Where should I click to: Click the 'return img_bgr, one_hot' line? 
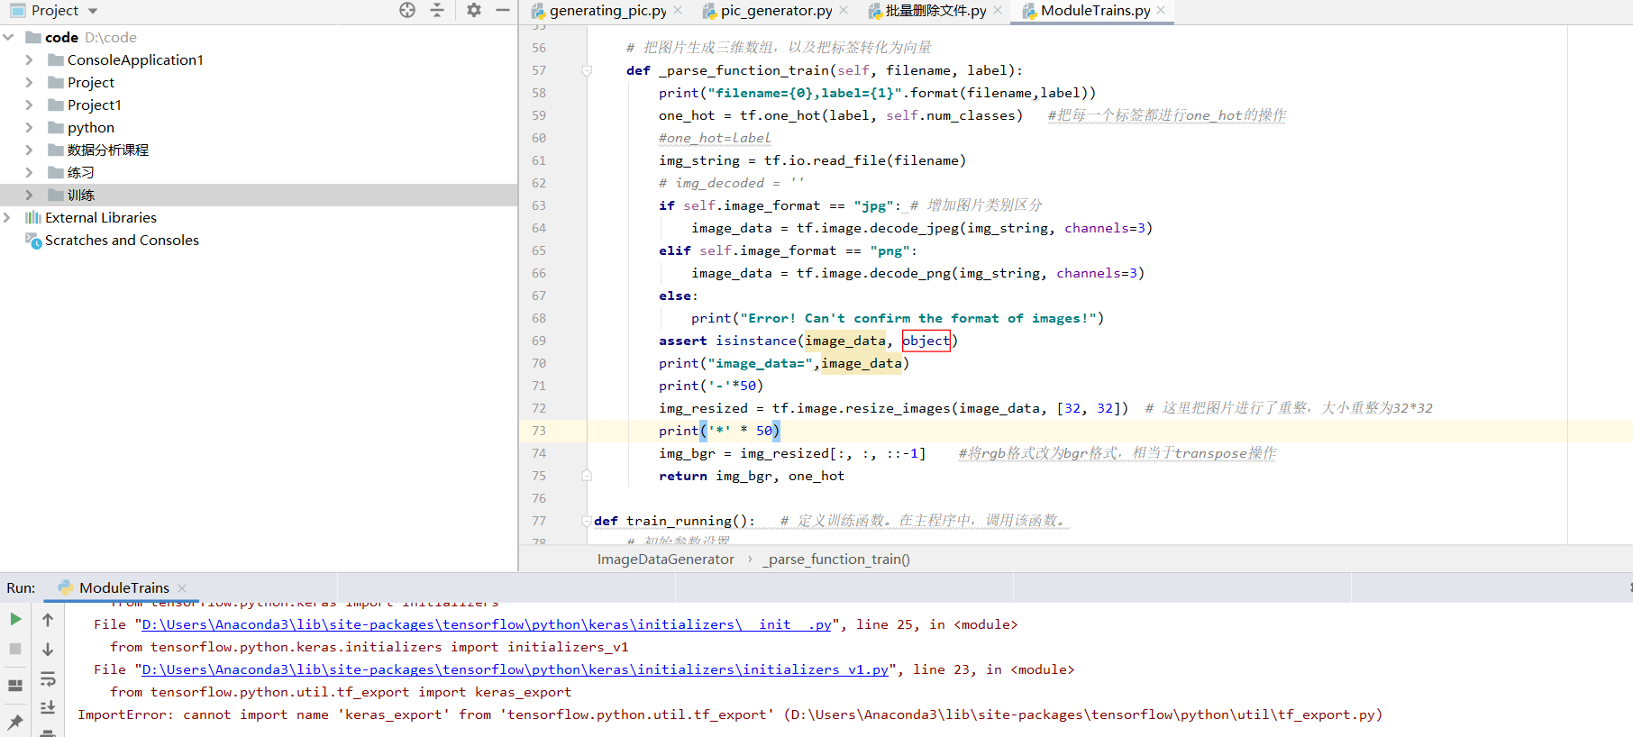(752, 476)
